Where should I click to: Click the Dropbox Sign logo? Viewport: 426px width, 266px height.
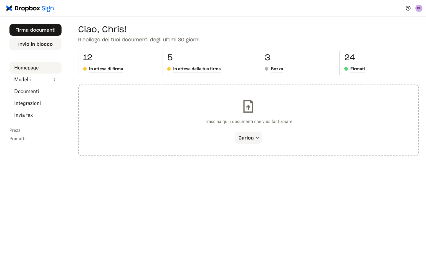pyautogui.click(x=30, y=8)
